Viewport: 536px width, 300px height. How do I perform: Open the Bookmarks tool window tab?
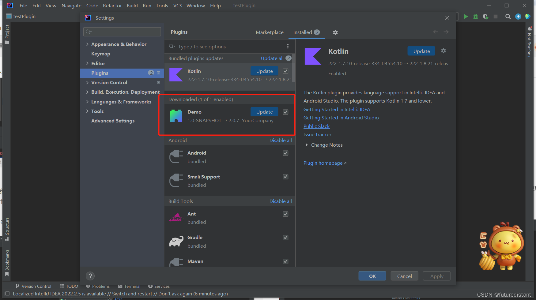pyautogui.click(x=7, y=263)
